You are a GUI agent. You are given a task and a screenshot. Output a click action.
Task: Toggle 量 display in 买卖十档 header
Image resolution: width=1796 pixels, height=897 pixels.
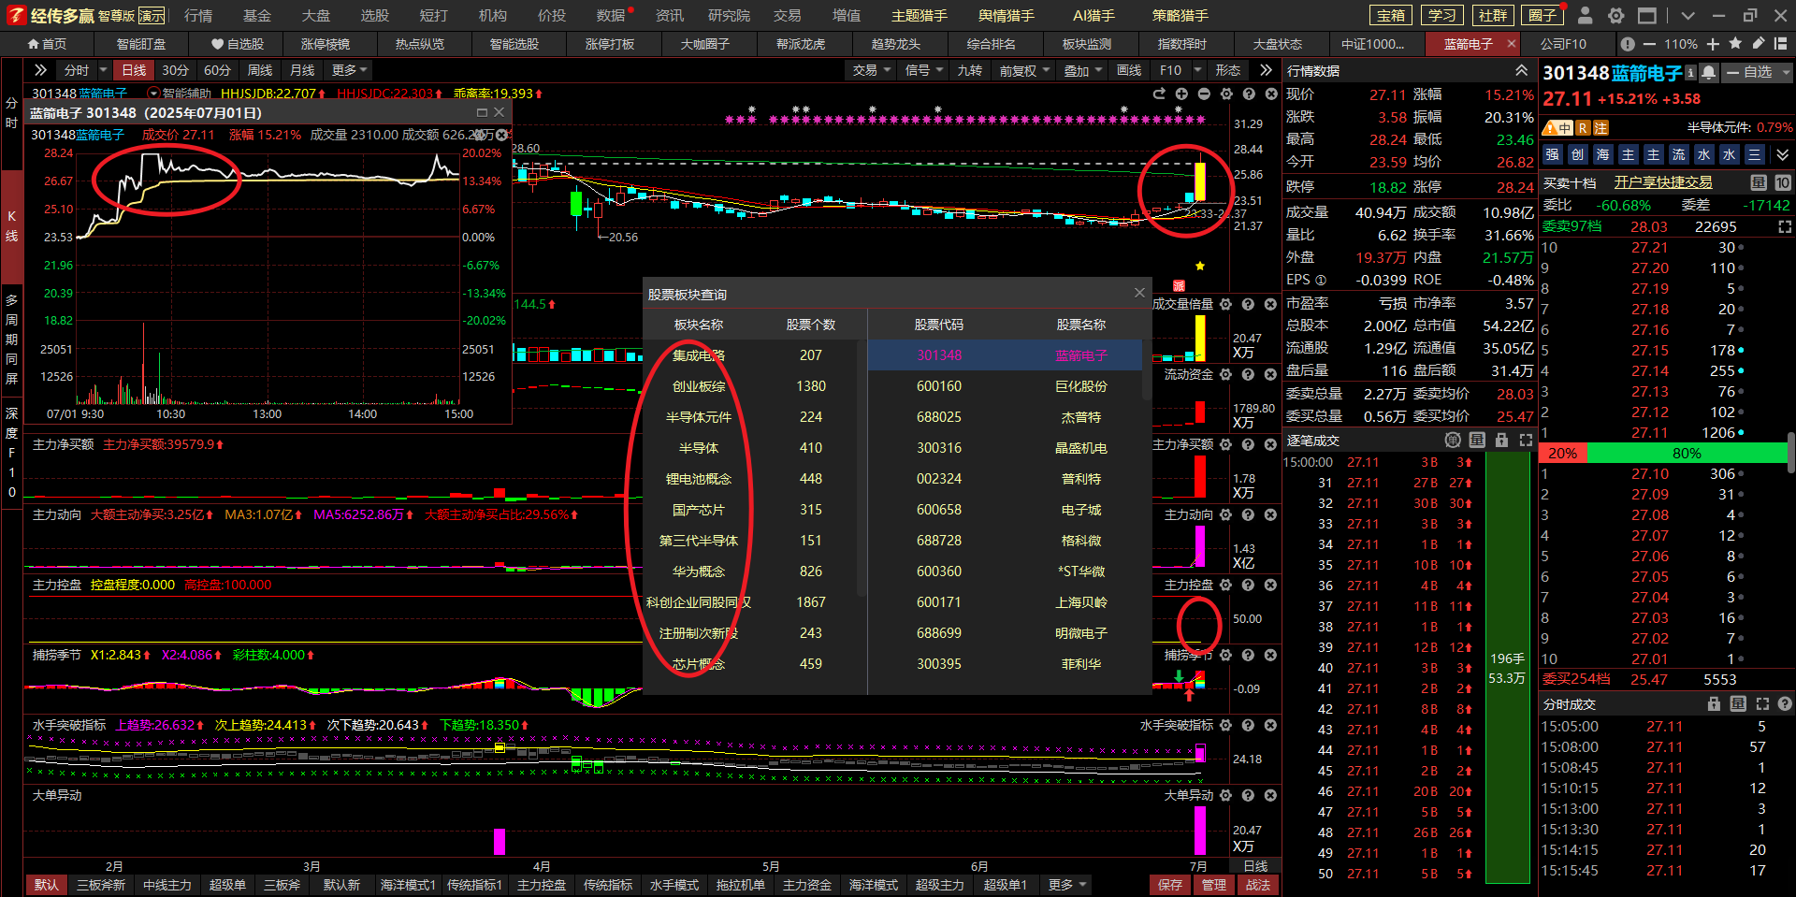pos(1759,182)
